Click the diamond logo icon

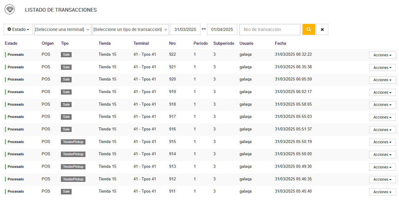10,9
